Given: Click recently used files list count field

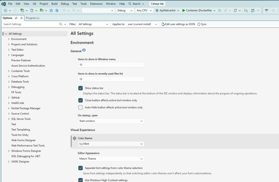Looking at the screenshot, I should click(x=111, y=79).
